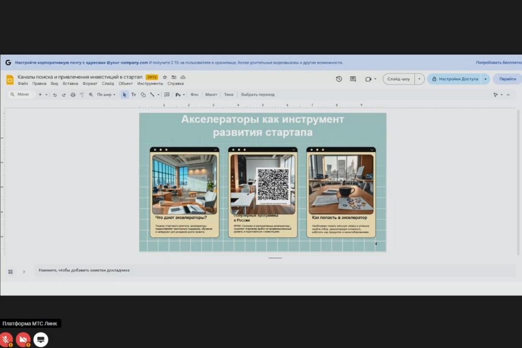The image size is (522, 348).
Task: Open version history clock icon
Action: click(x=339, y=79)
